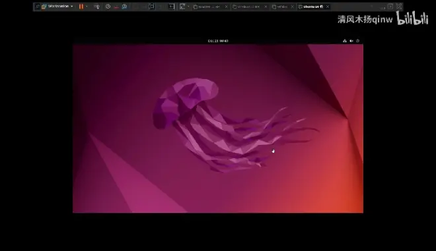Take a snapshot with the clock icon
Screen dimensions: 436x251
click(x=108, y=7)
